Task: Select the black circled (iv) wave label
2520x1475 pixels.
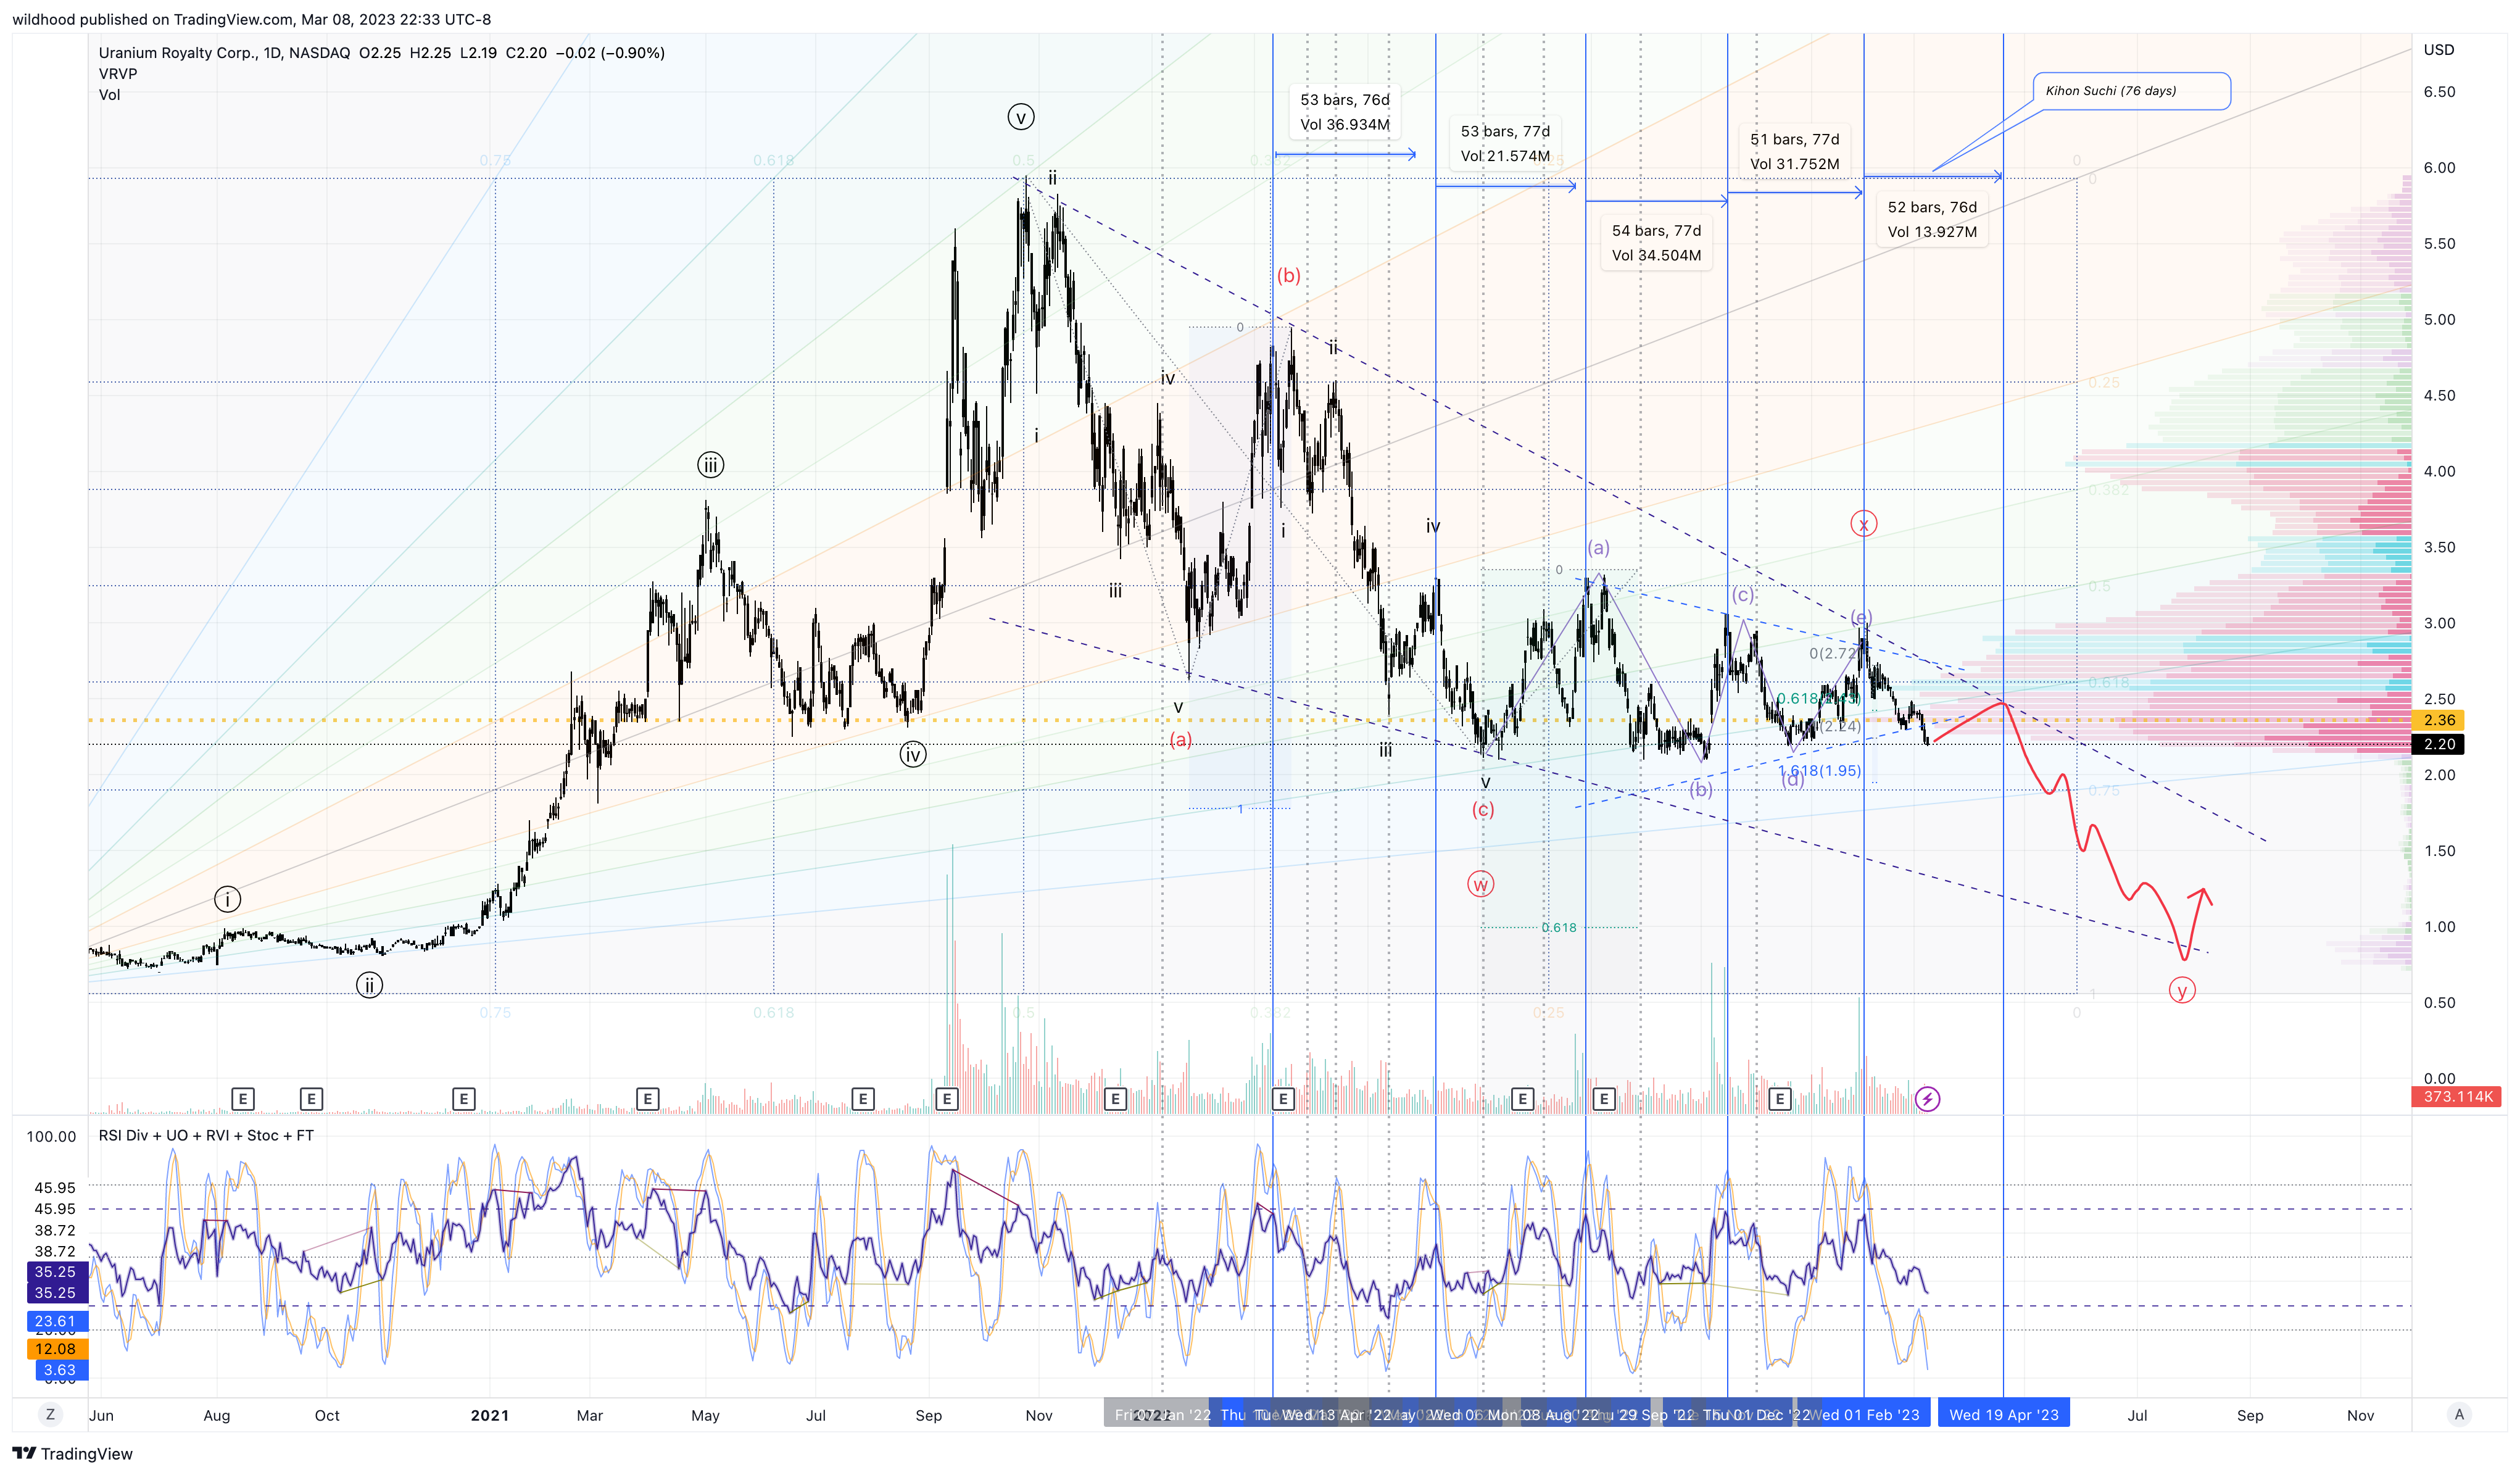Action: pos(912,754)
